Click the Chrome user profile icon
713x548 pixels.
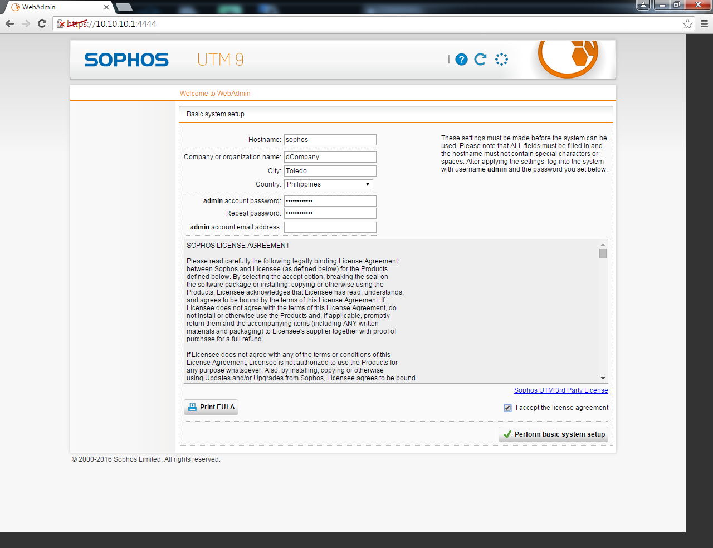pos(643,5)
